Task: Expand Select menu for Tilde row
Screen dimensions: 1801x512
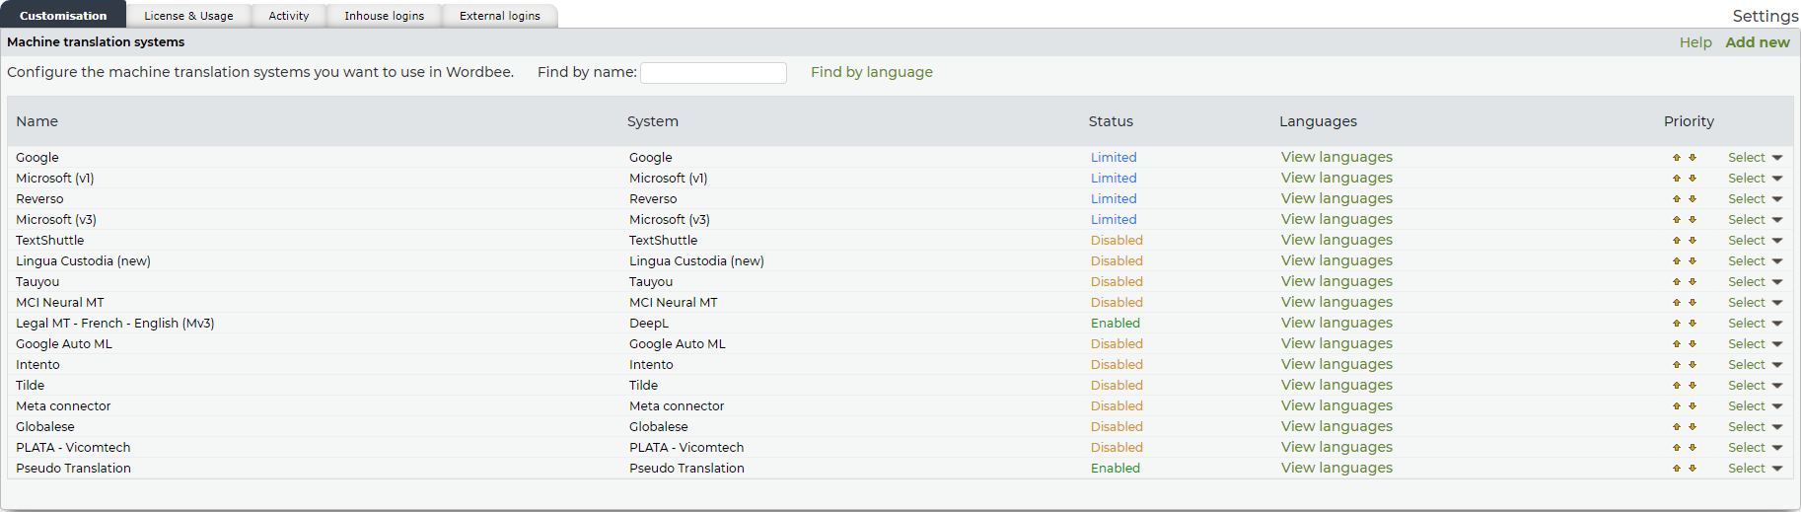Action: coord(1755,386)
